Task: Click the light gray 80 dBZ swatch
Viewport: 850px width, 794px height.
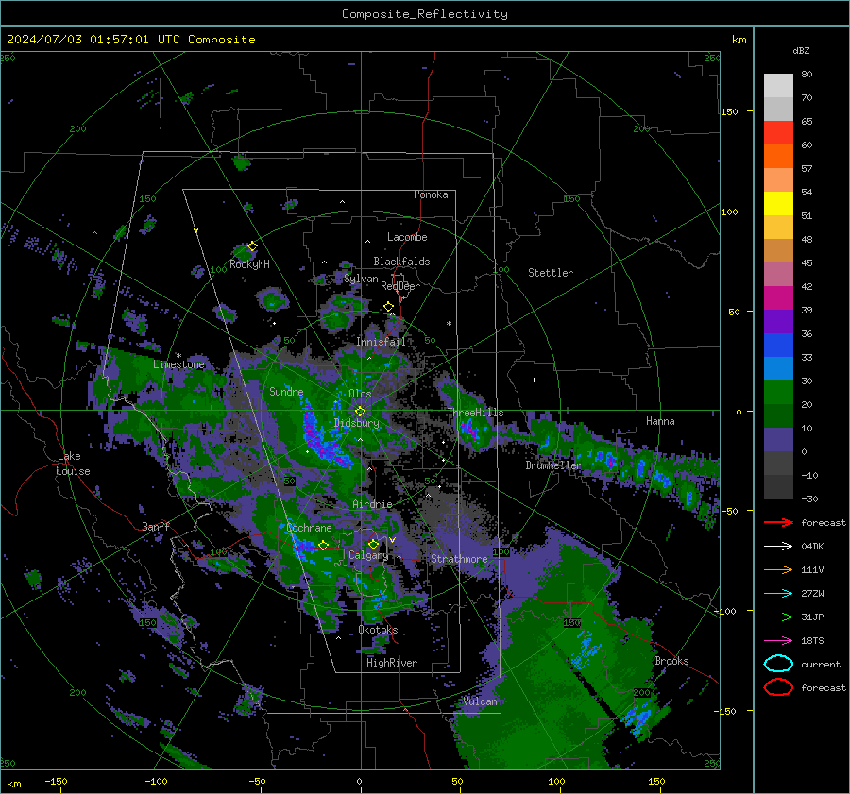Action: [x=778, y=86]
